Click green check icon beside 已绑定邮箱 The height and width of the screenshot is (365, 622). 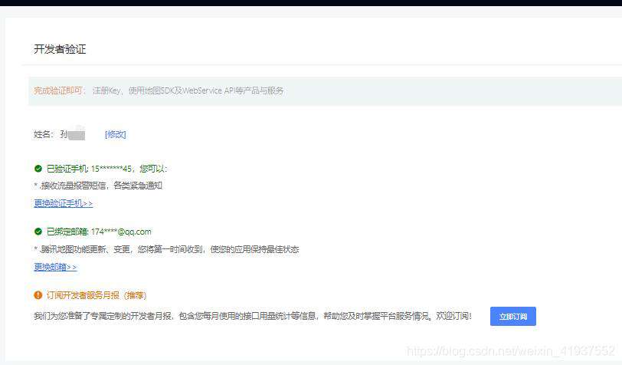pos(38,232)
